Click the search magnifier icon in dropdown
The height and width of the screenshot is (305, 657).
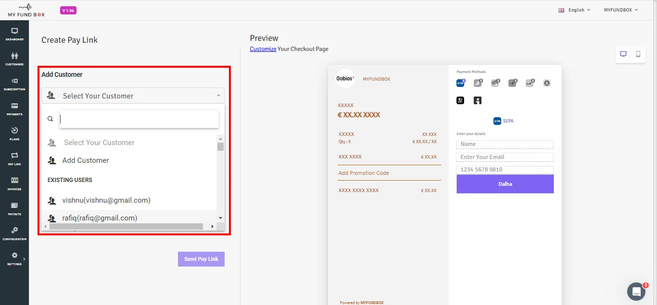click(50, 119)
